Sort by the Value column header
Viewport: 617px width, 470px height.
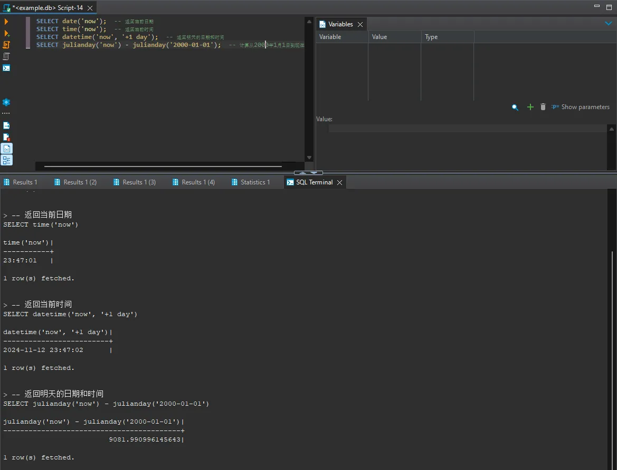(395, 37)
